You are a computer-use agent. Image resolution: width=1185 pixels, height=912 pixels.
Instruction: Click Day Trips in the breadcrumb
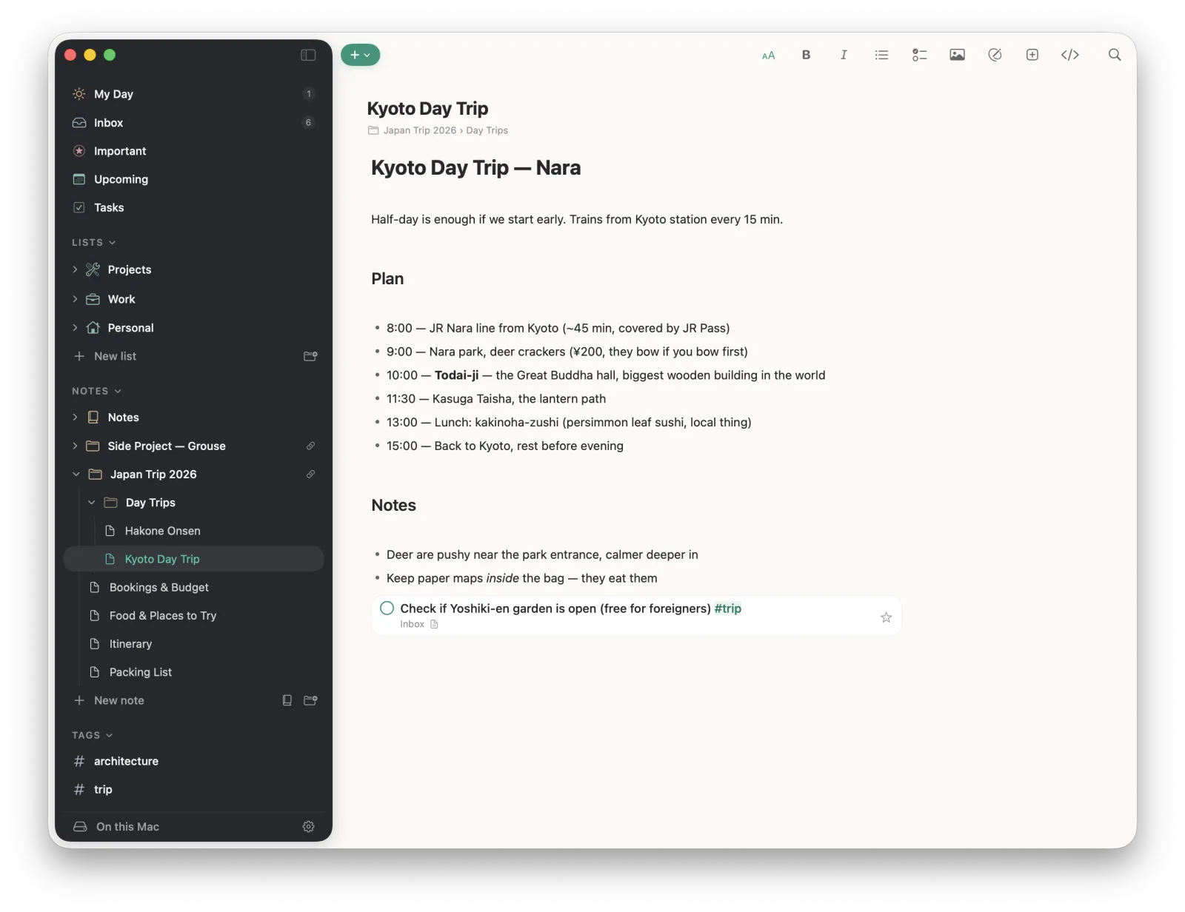coord(487,130)
